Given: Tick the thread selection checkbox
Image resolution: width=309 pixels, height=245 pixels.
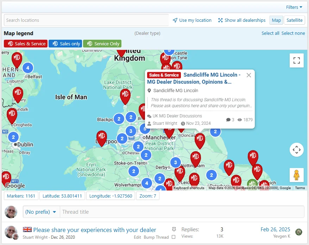Looking at the screenshot, I should click(x=174, y=237).
